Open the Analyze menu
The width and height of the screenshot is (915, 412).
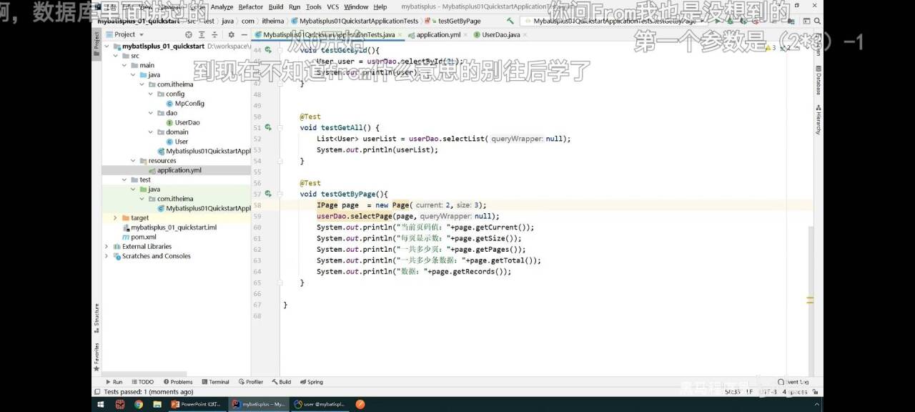[222, 7]
